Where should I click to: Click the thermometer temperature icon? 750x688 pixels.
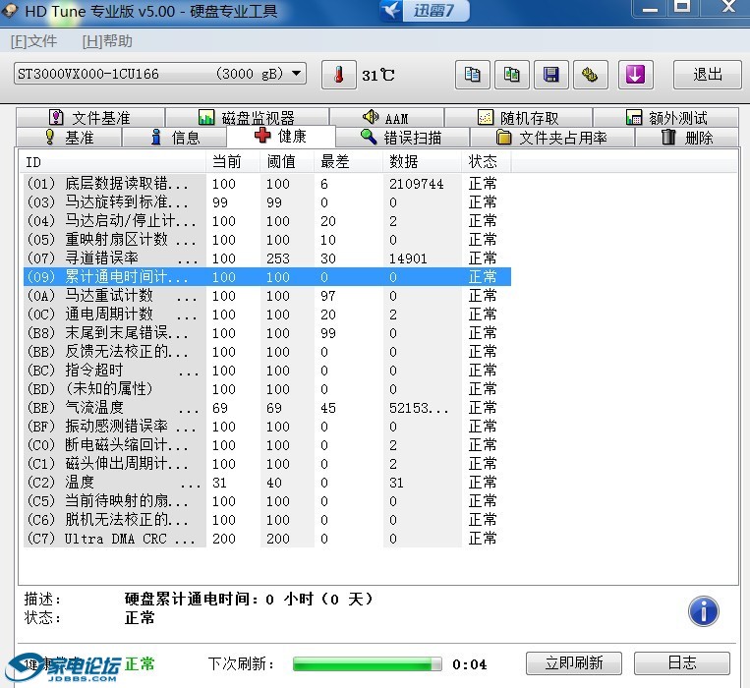click(x=338, y=75)
